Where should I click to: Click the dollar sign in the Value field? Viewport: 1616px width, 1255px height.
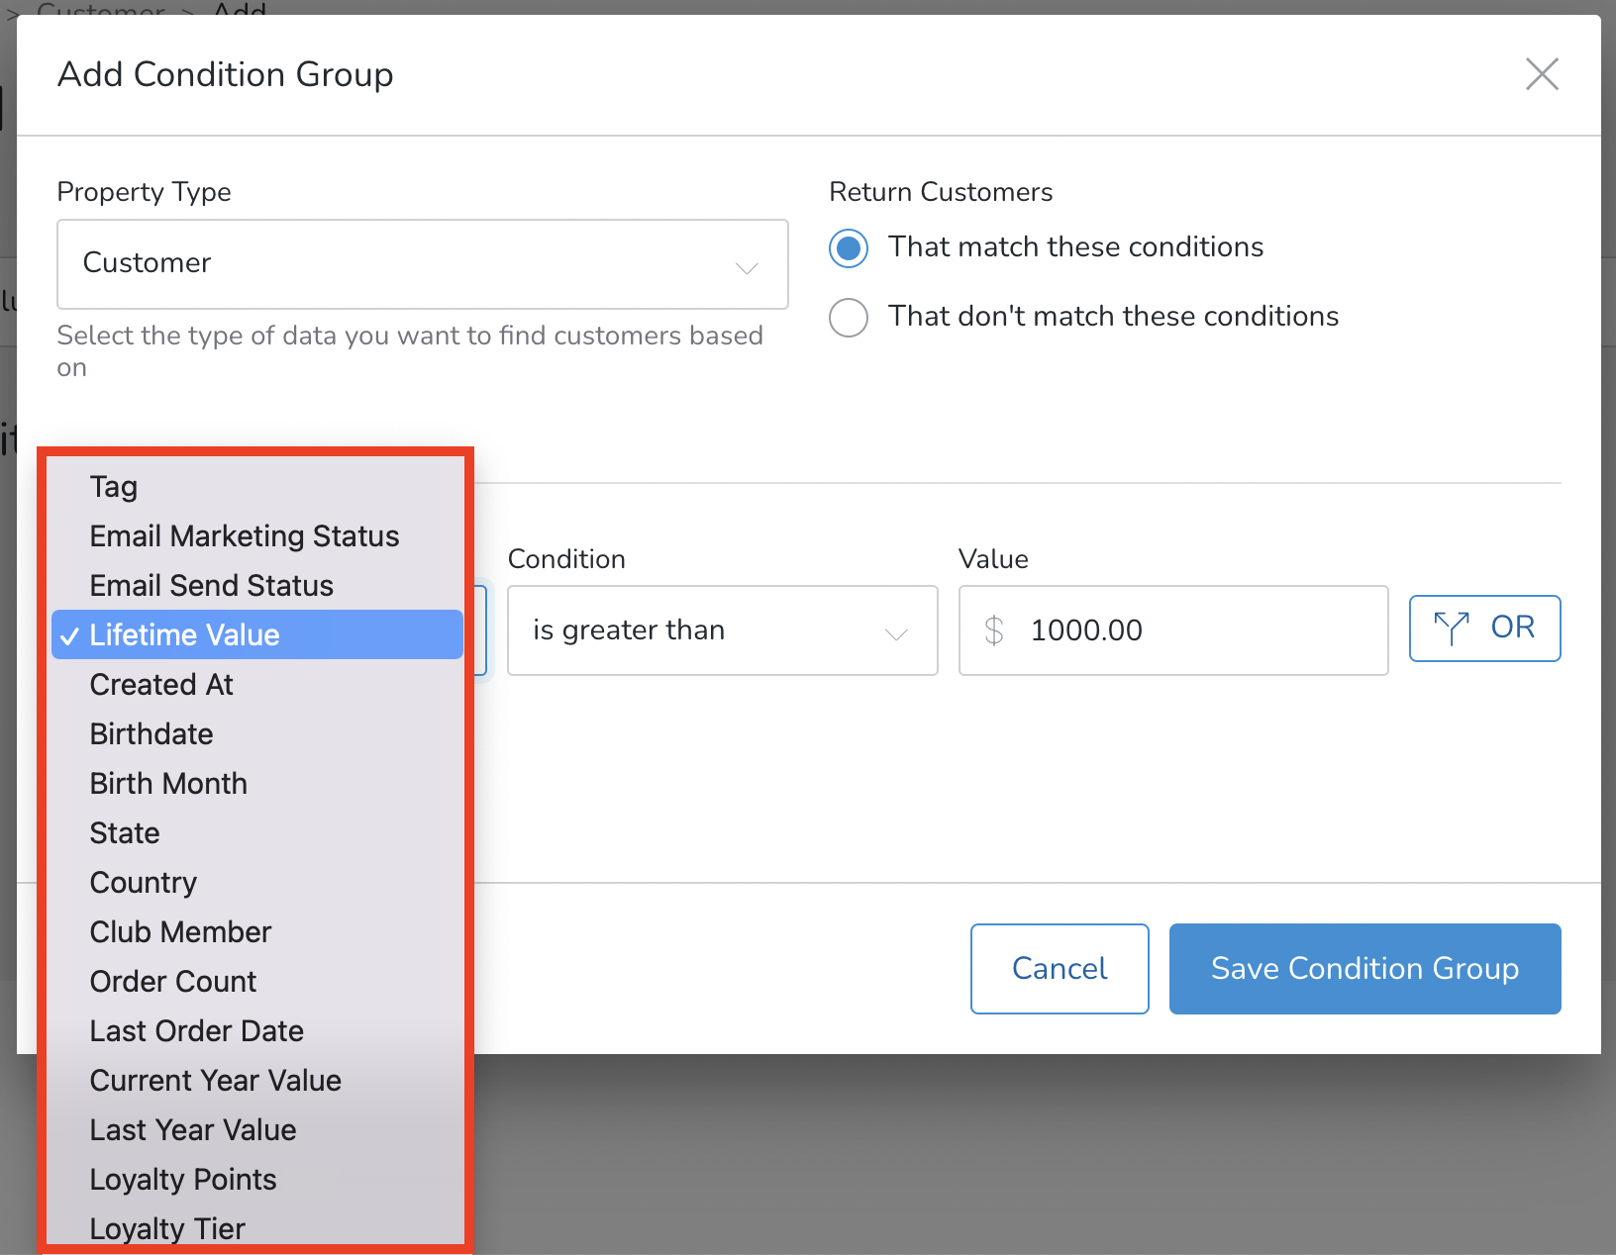993,630
